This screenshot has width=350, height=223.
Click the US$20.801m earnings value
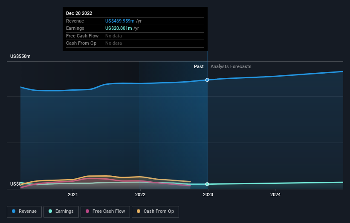pos(119,28)
